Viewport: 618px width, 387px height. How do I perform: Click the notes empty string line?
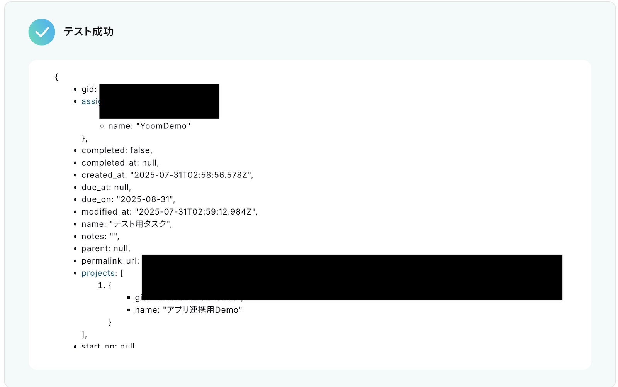[100, 237]
